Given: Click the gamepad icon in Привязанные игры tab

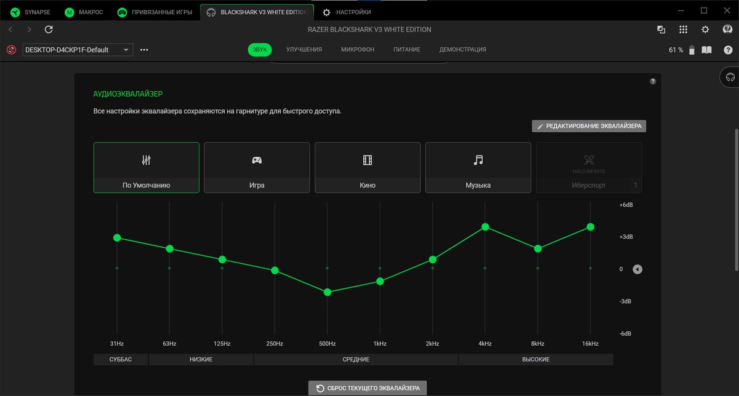Looking at the screenshot, I should (123, 12).
